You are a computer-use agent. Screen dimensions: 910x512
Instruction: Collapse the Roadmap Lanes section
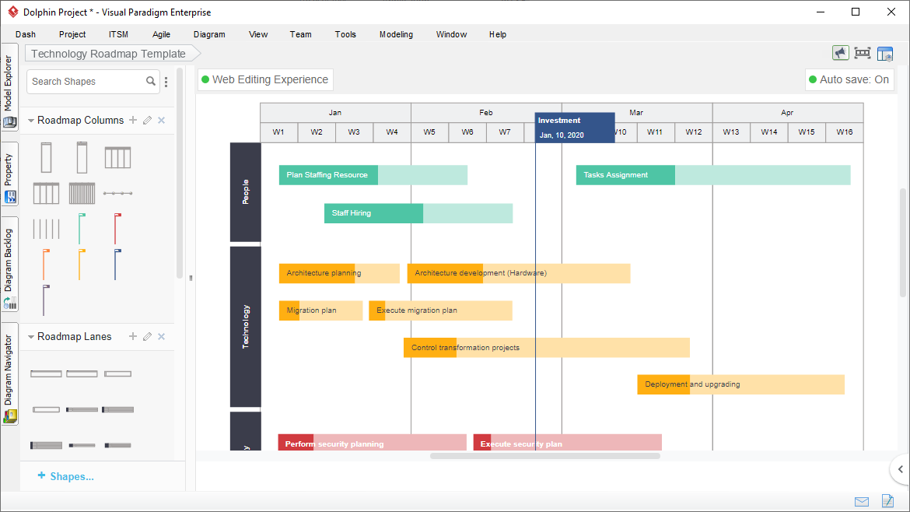31,337
